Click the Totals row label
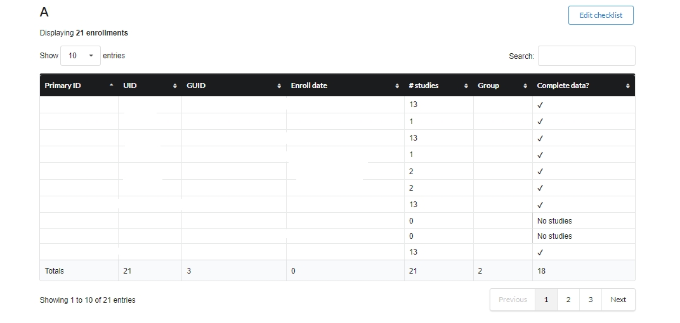 coord(55,271)
